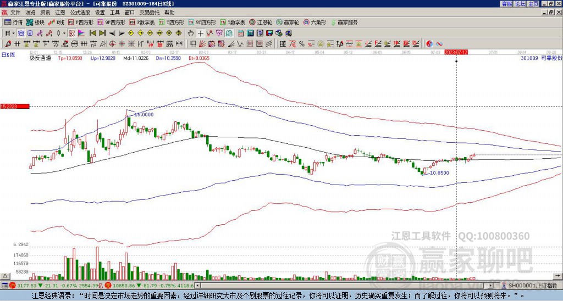Image resolution: width=563 pixels, height=301 pixels.
Task: Open the 客服 link
Action: tap(506, 4)
